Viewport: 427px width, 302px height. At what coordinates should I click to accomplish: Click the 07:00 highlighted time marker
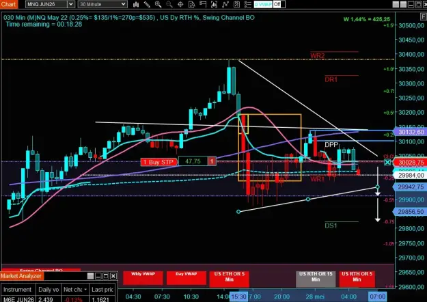(377, 297)
